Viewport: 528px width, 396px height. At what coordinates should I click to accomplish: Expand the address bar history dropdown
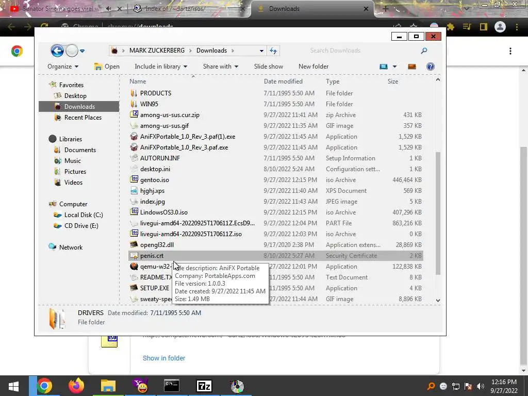pos(261,51)
